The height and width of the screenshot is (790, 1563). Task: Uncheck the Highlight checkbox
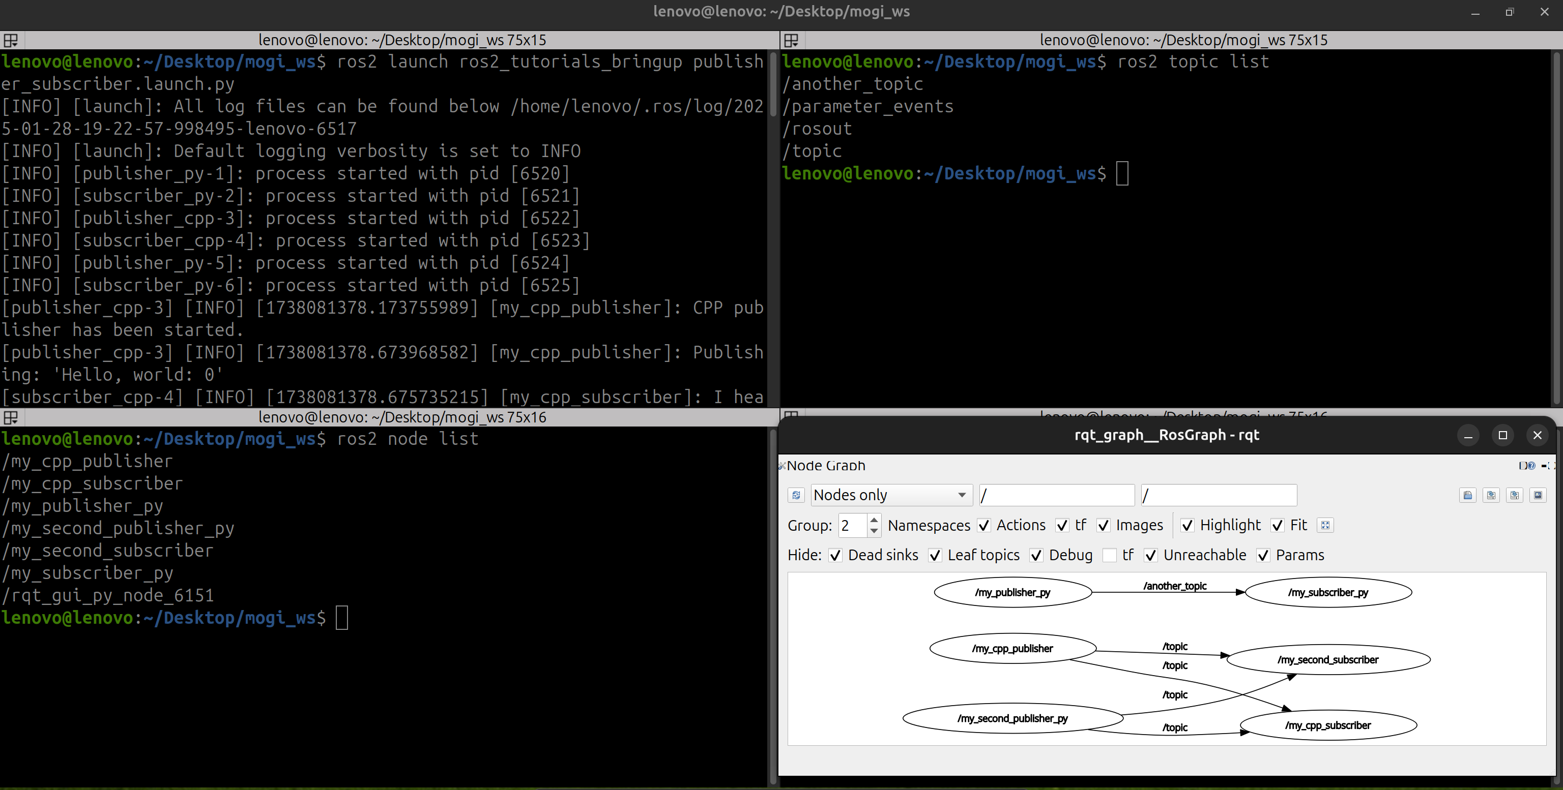click(1188, 526)
